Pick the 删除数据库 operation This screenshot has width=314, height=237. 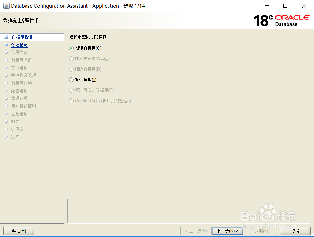click(71, 69)
